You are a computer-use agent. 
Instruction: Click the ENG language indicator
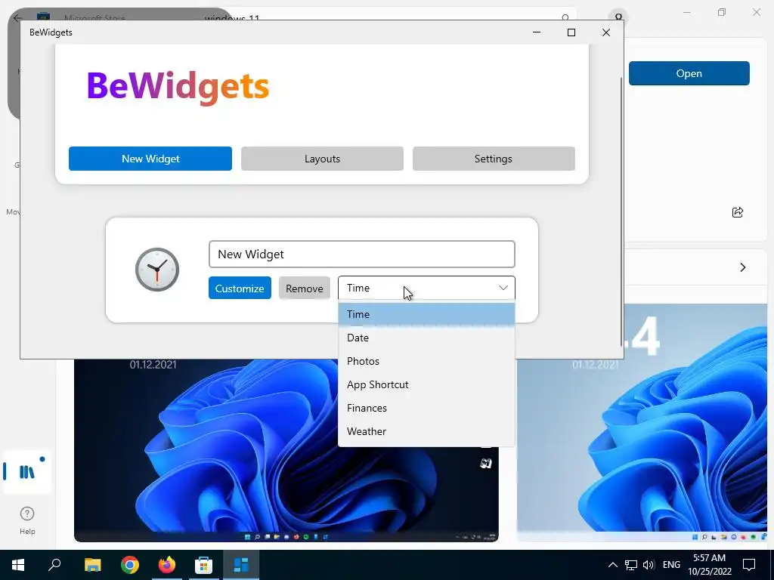(x=671, y=565)
